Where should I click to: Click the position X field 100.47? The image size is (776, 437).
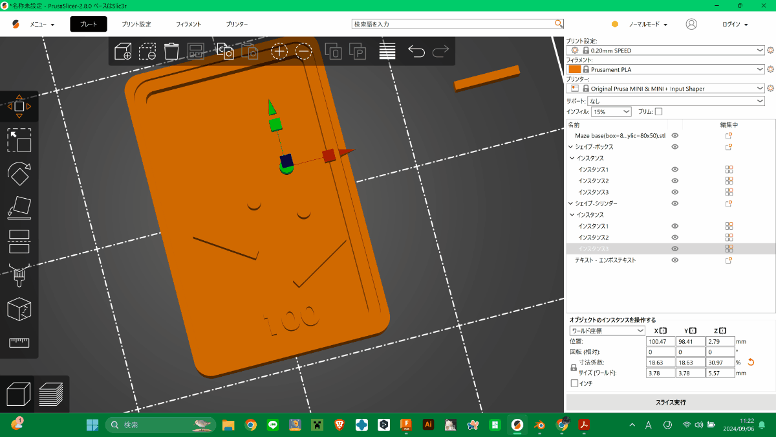click(661, 341)
